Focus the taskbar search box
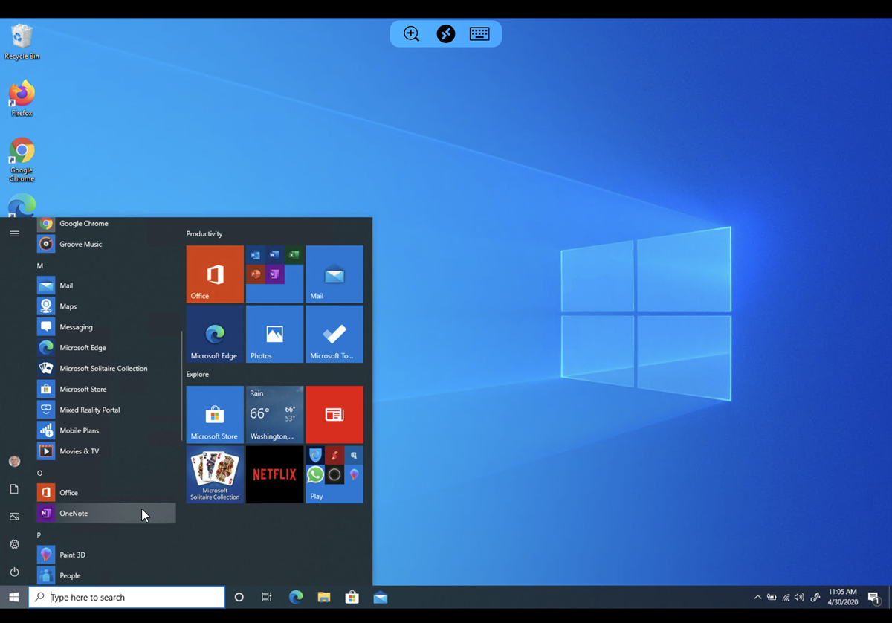The height and width of the screenshot is (623, 892). 126,597
